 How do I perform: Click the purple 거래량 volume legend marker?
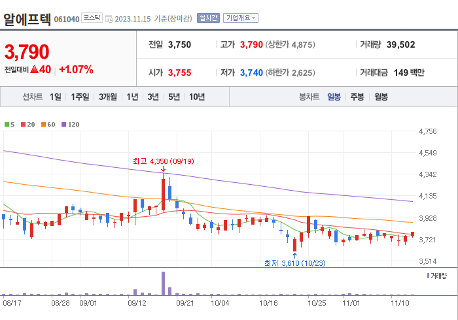point(428,276)
